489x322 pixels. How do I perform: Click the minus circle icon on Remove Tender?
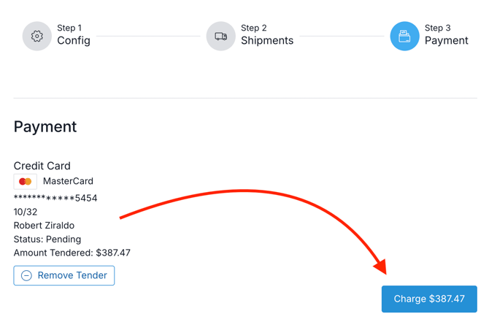coord(26,275)
